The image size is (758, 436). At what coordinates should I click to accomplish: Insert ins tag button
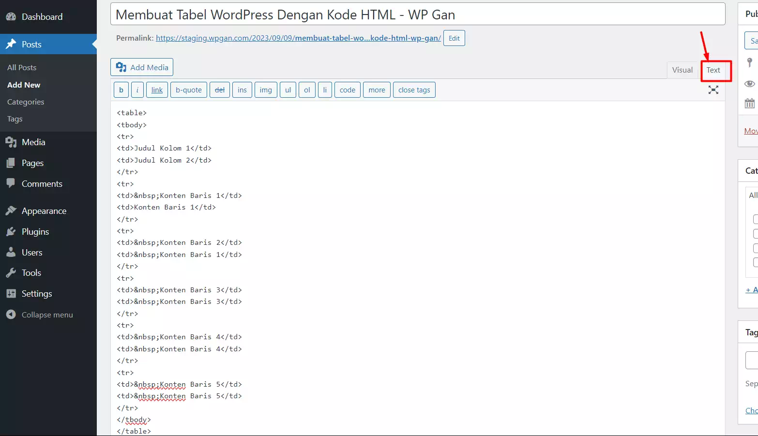(243, 90)
